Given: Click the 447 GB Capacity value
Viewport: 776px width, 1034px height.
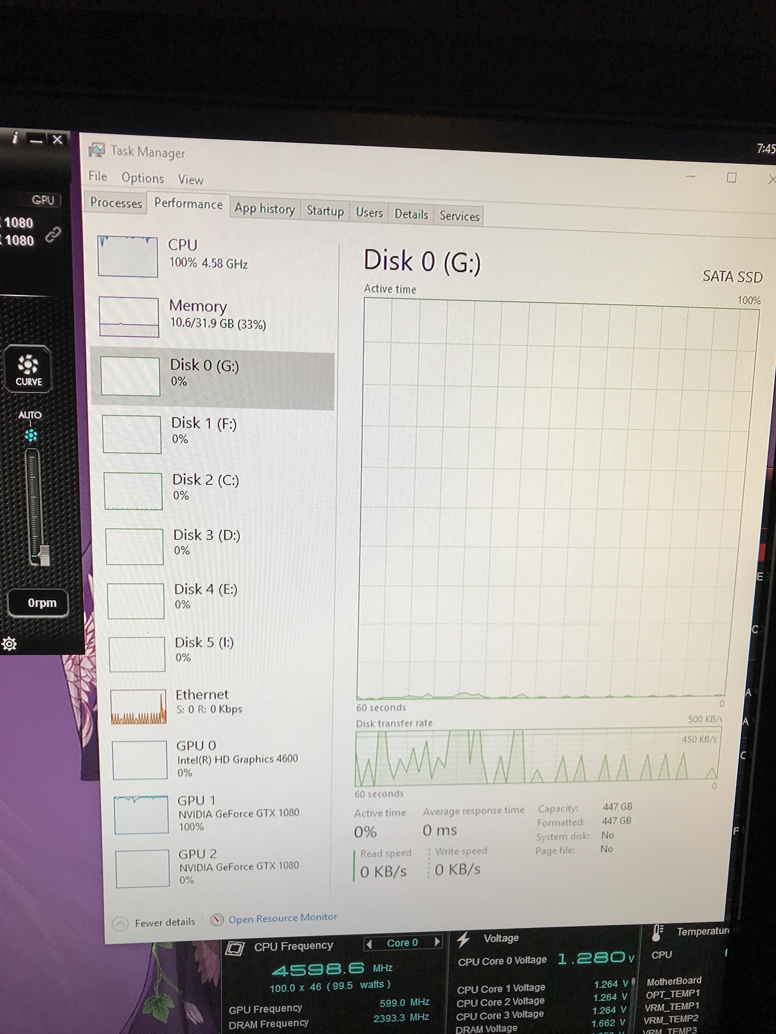Looking at the screenshot, I should tap(617, 807).
